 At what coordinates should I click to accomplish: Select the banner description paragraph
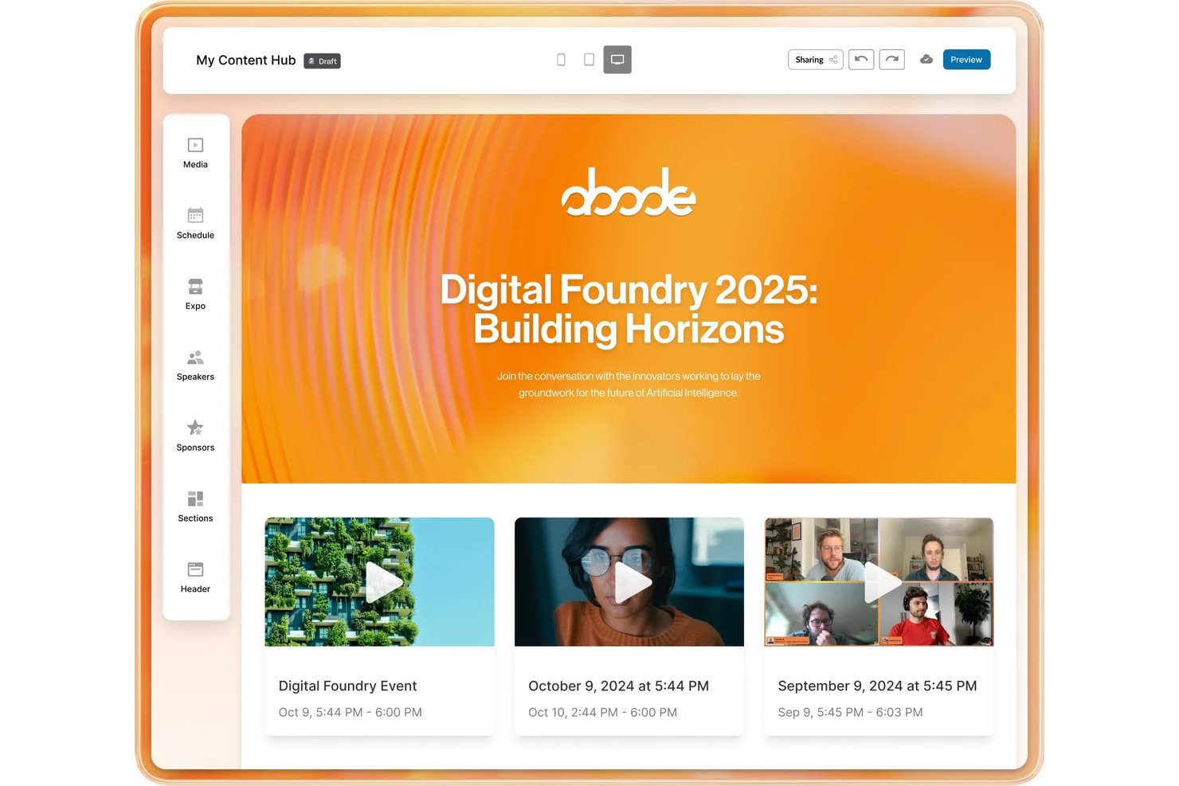click(629, 385)
